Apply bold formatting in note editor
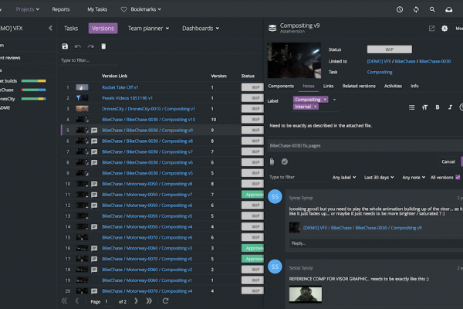 [x=438, y=107]
